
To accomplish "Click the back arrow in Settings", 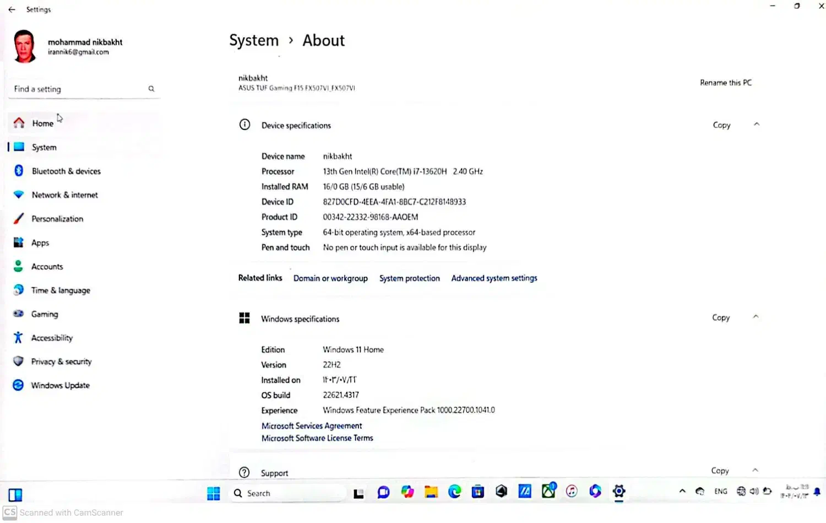I will tap(12, 9).
